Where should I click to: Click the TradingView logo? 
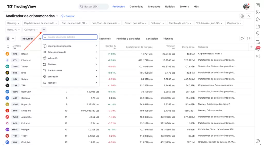tap(22, 6)
